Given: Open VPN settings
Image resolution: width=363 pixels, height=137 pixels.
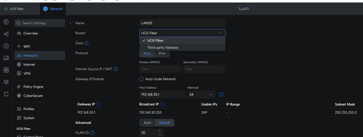Looking at the screenshot, I should tap(40, 73).
